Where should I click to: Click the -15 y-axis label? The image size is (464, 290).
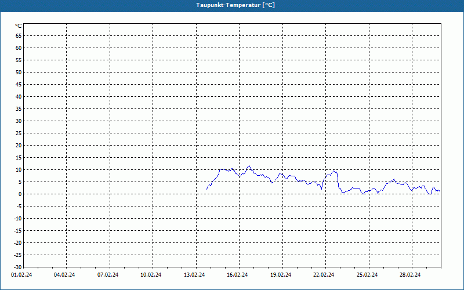(18, 230)
